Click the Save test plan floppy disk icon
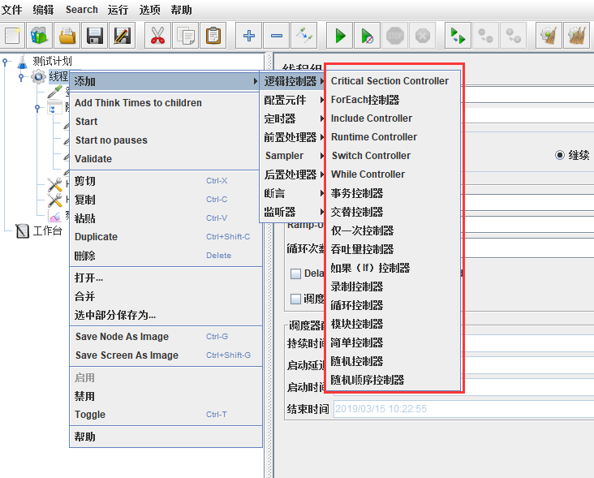Image resolution: width=594 pixels, height=478 pixels. click(95, 36)
